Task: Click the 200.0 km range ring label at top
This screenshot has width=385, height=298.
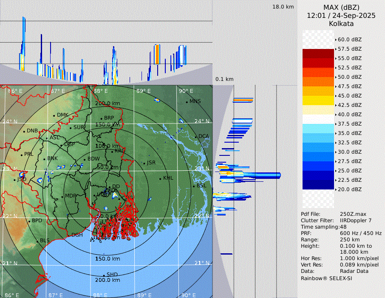Action: click(107, 103)
